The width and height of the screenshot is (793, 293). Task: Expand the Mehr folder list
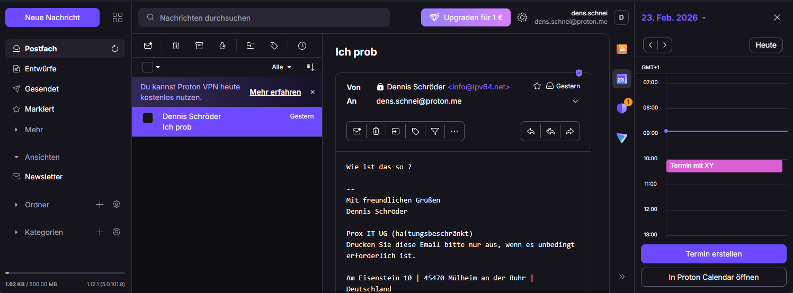point(16,130)
